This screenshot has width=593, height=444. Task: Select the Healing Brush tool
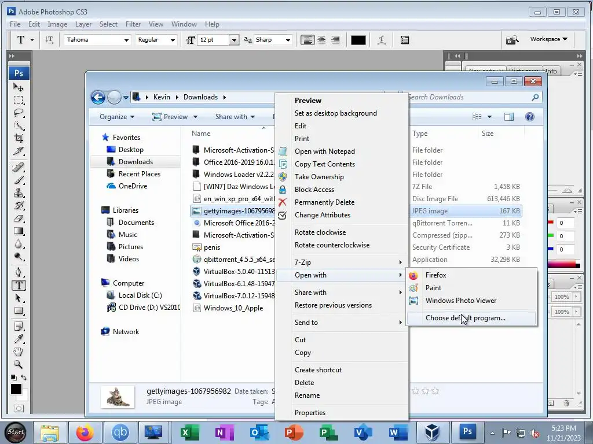pyautogui.click(x=19, y=167)
